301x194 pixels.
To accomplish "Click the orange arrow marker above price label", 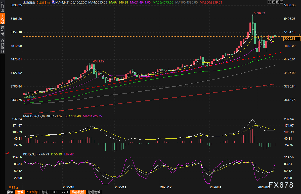I will 299,35.
